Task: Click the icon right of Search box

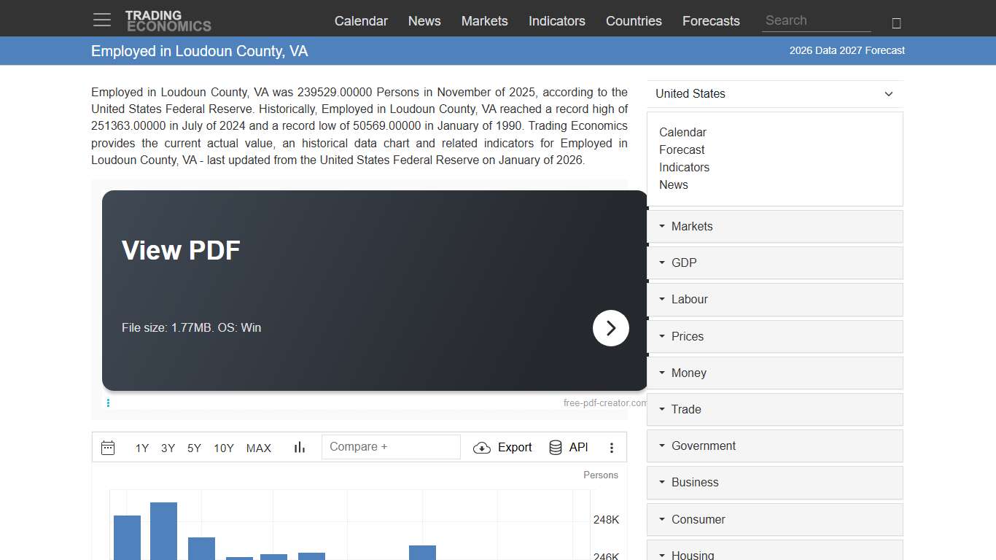Action: coord(896,23)
